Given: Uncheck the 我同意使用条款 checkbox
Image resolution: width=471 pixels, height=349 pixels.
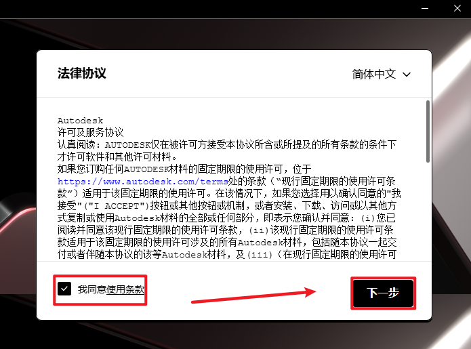Looking at the screenshot, I should [64, 289].
